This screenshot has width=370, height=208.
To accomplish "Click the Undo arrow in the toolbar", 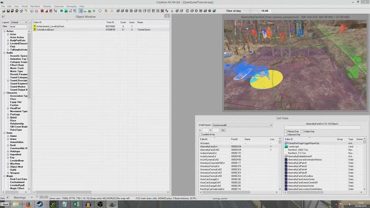I will pos(32,11).
